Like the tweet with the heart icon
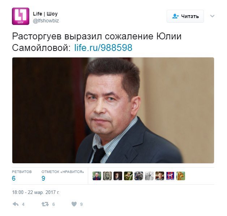This screenshot has height=216, width=227. (x=74, y=204)
